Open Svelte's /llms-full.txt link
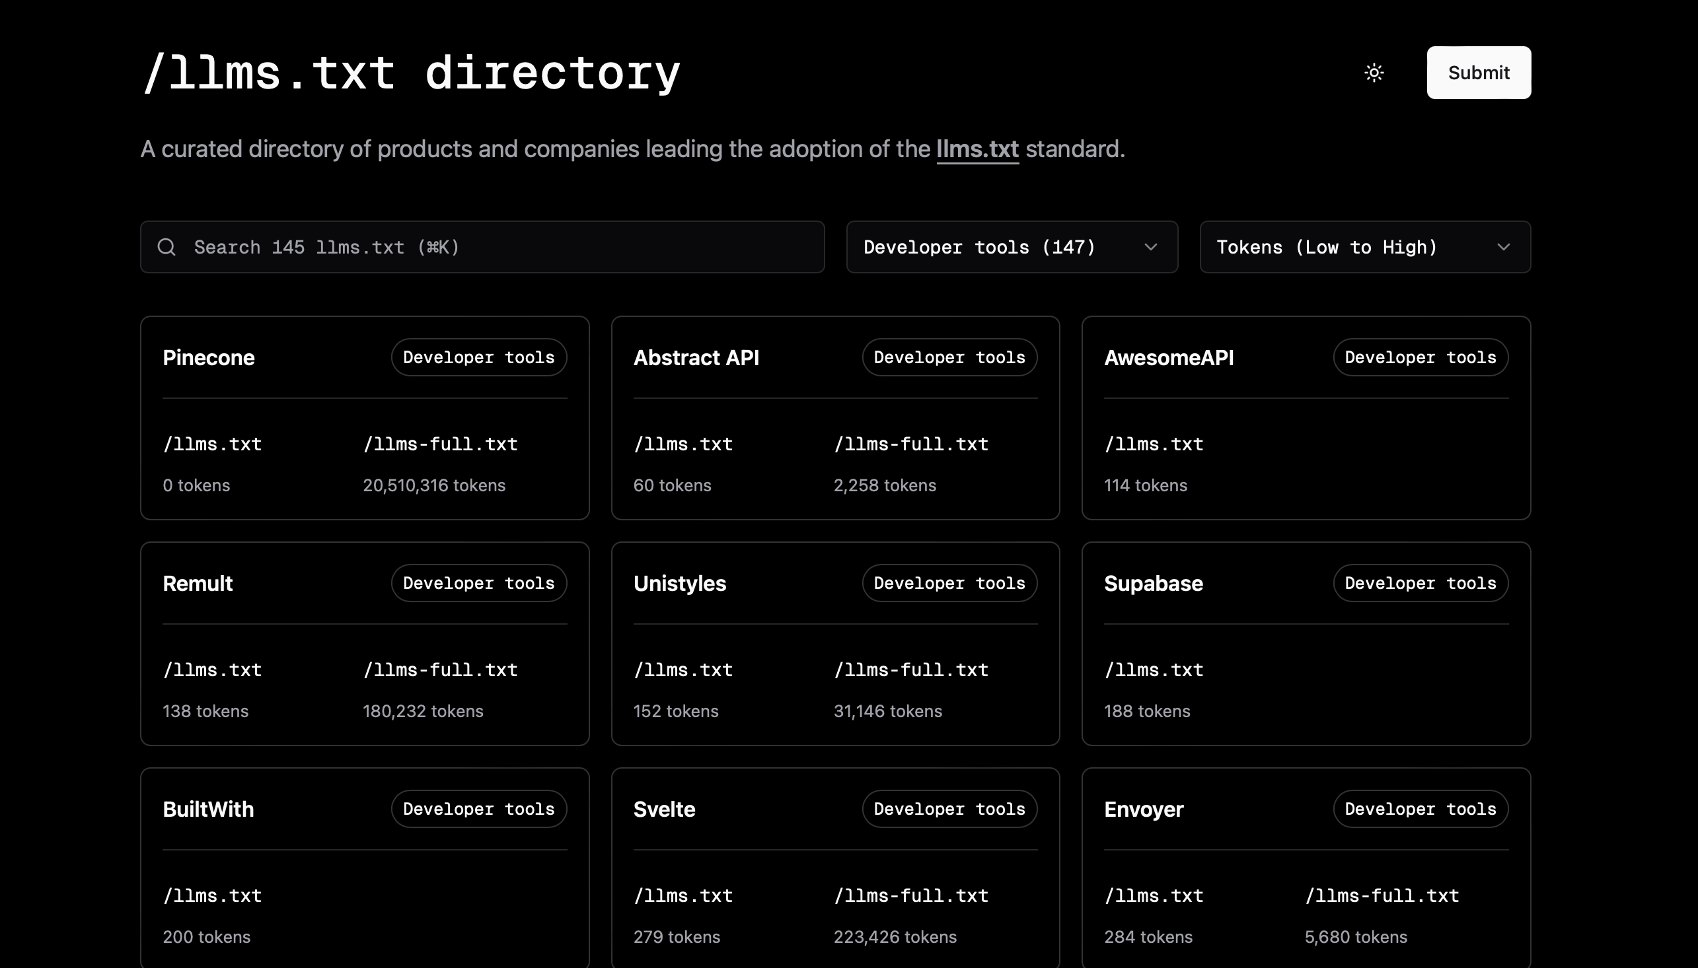 pos(910,896)
